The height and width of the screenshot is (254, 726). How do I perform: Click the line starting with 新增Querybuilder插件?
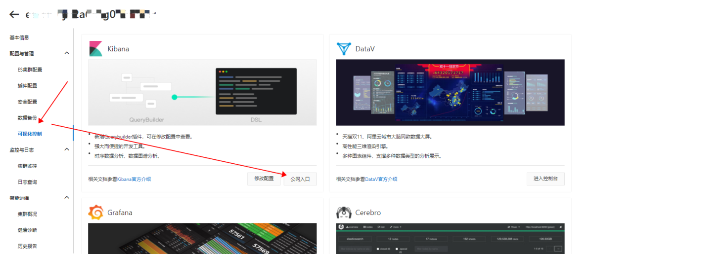tap(143, 137)
